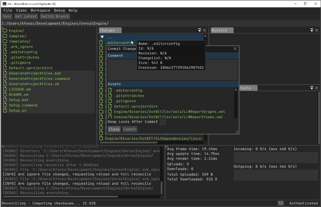Click .gitattributes file icon in Assets list
Viewport: 321px width, 207px height.
pyautogui.click(x=110, y=96)
